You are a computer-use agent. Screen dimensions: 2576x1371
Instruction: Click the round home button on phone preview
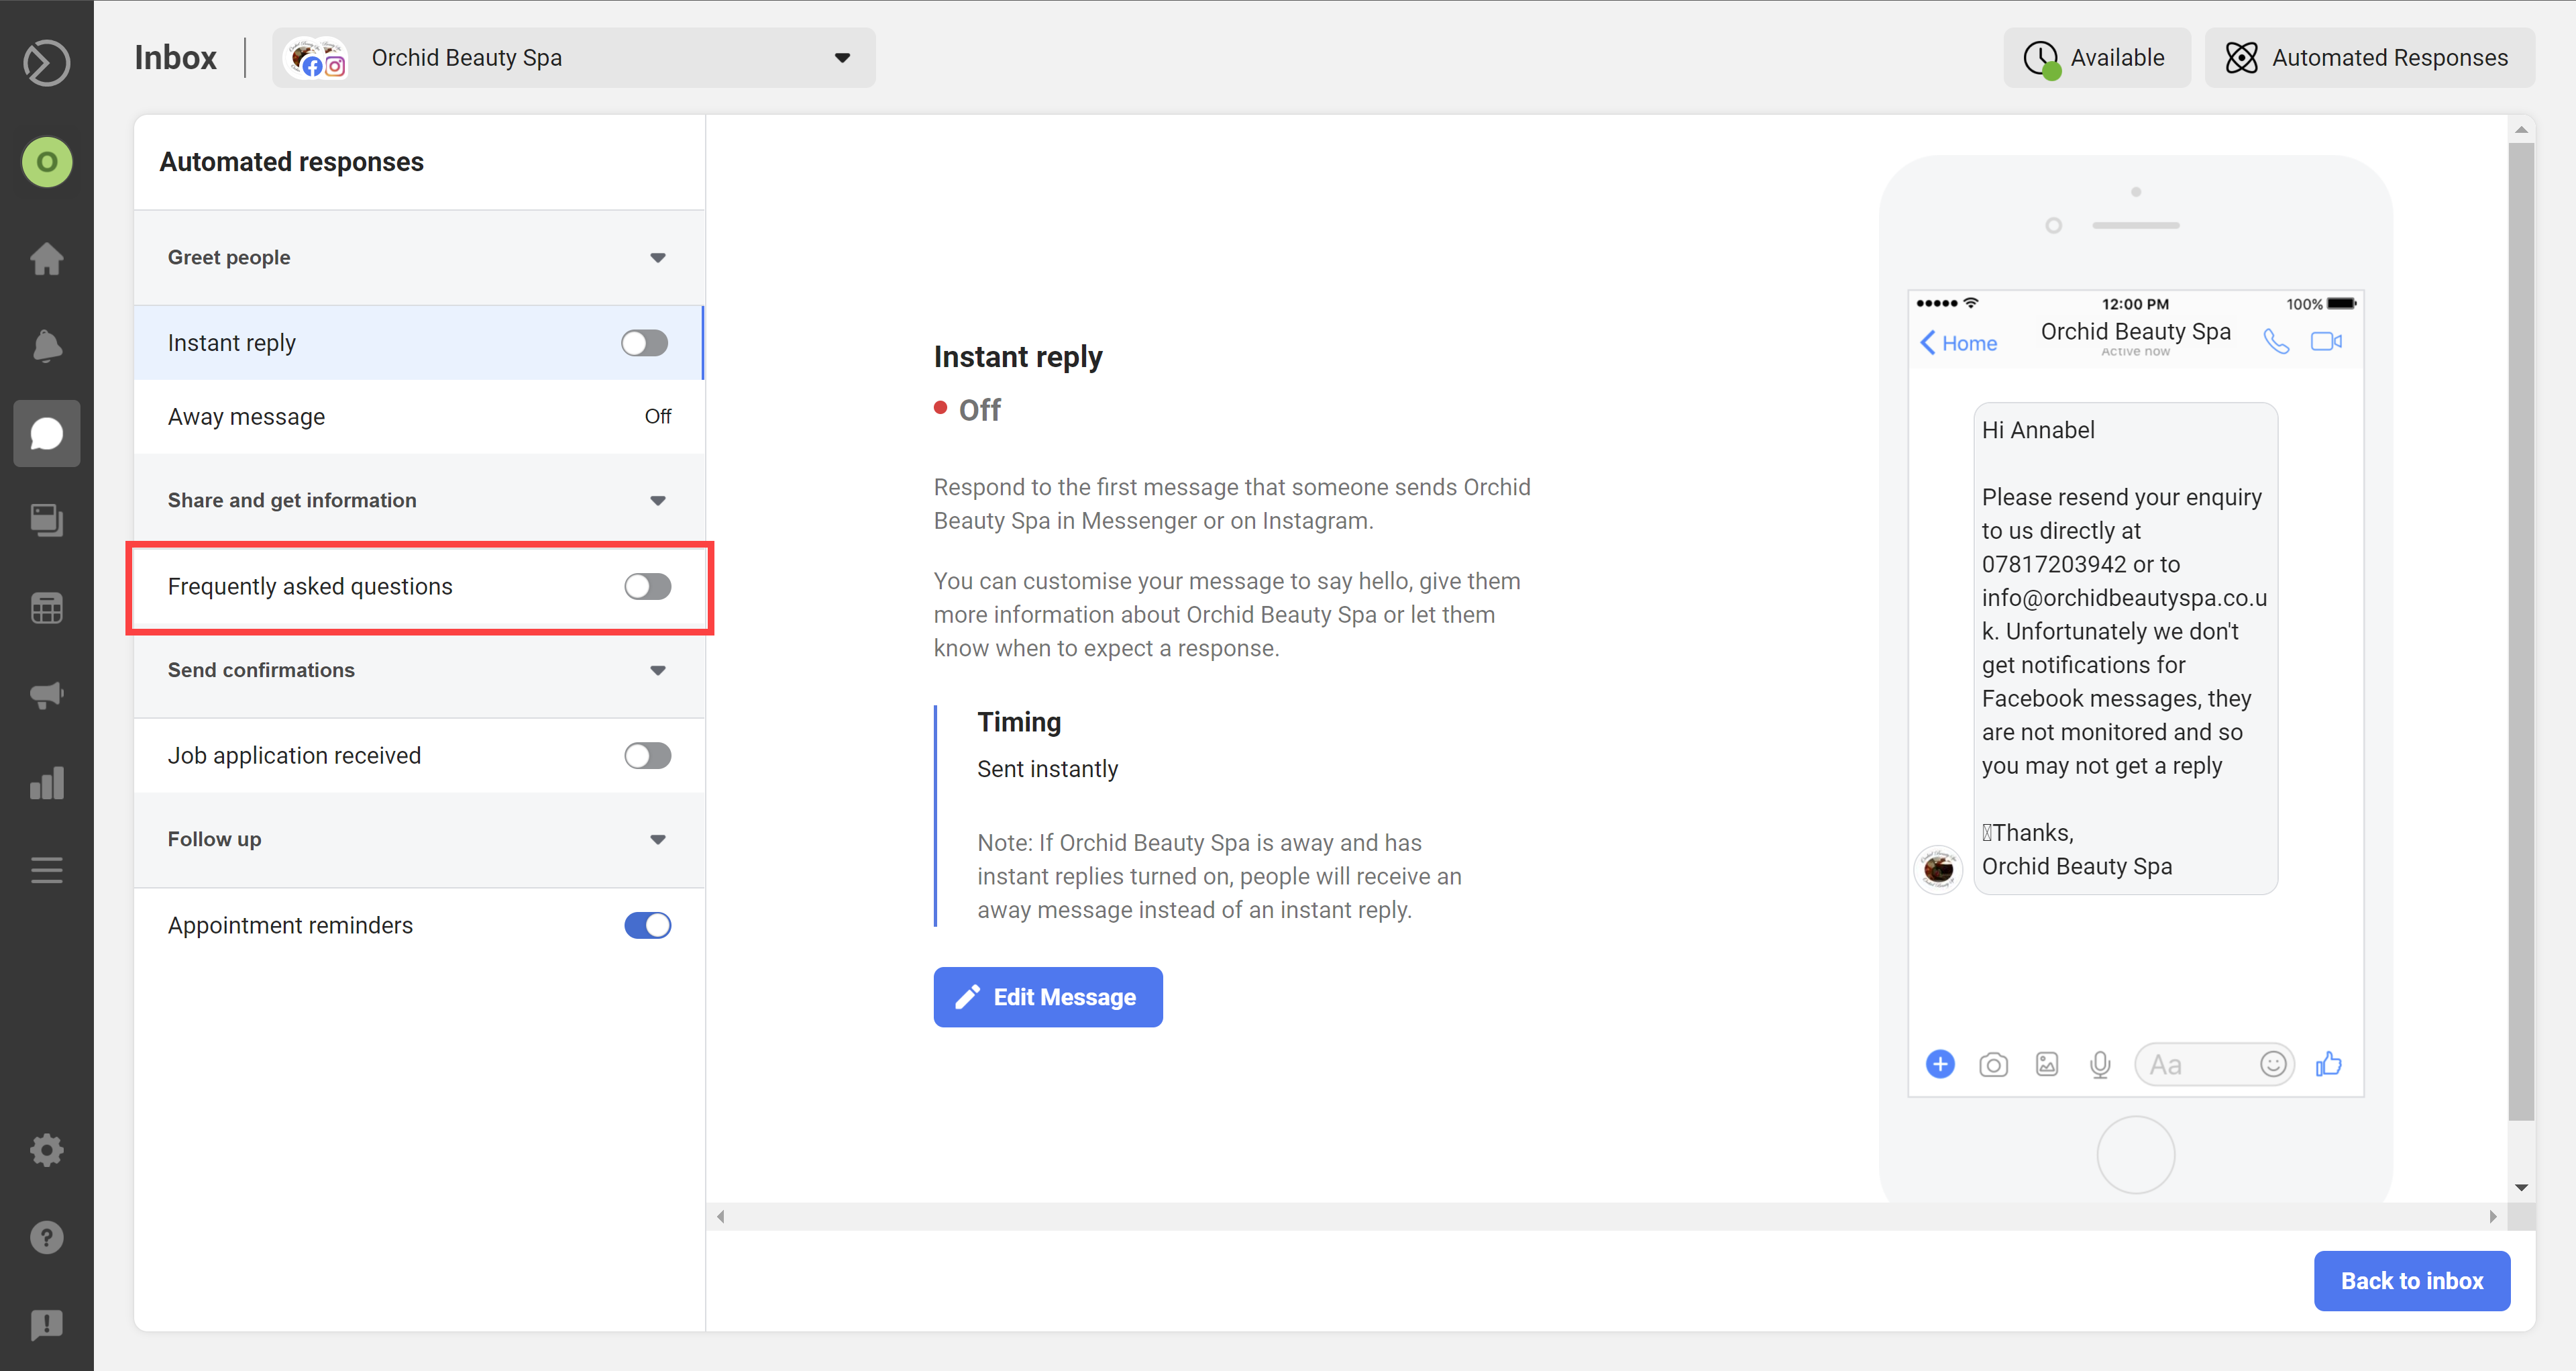2135,1155
